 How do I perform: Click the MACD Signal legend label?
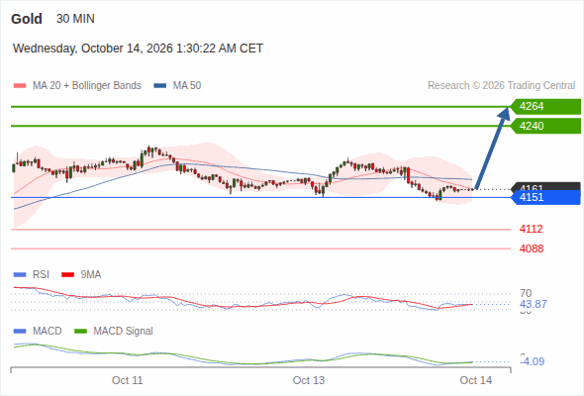pos(124,332)
